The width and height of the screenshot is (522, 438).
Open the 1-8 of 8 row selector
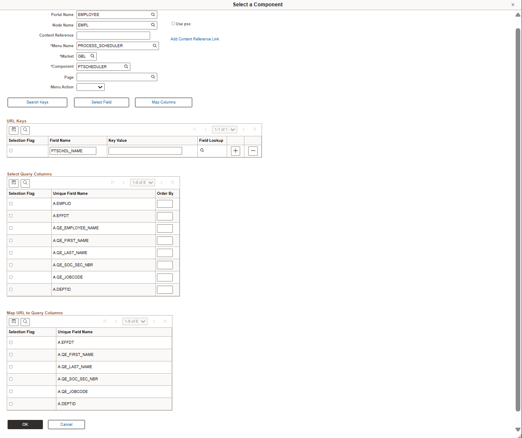coord(142,182)
